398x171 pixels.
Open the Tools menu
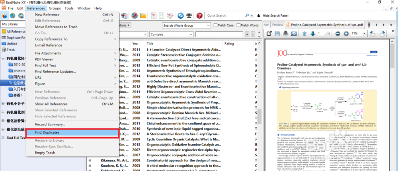tap(69, 8)
